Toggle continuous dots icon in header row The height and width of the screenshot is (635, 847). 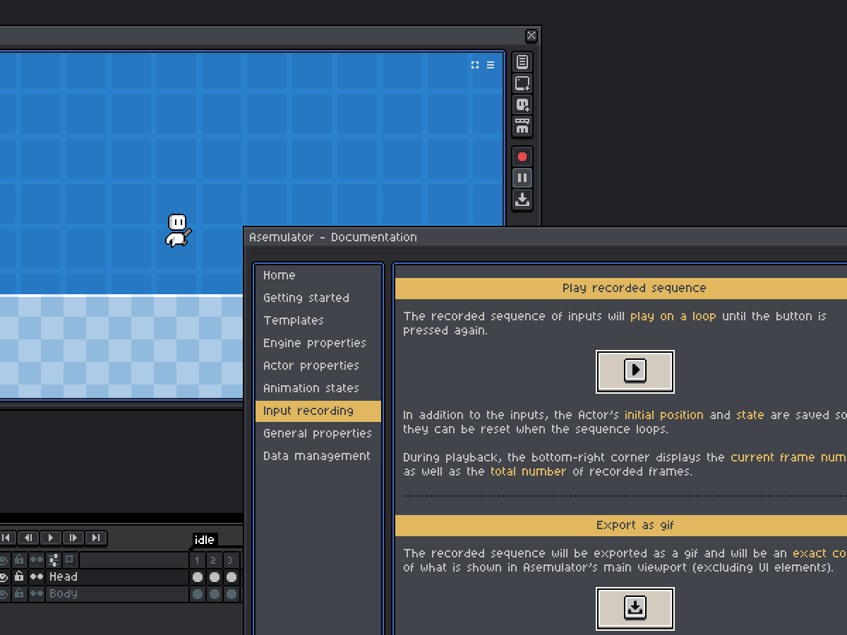(36, 560)
